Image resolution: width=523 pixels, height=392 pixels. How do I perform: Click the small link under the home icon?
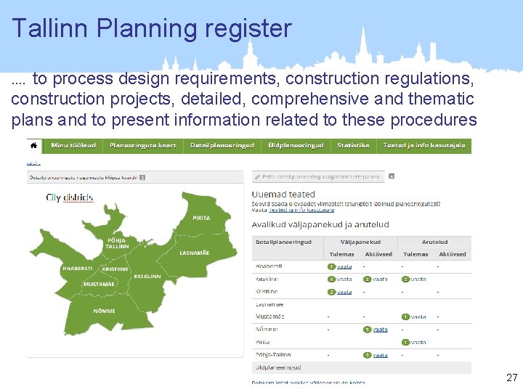[x=33, y=163]
